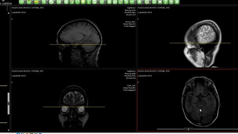Open the LUT tool in the toolbar
Viewport: 238px width, 134px height.
(x=22, y=2)
